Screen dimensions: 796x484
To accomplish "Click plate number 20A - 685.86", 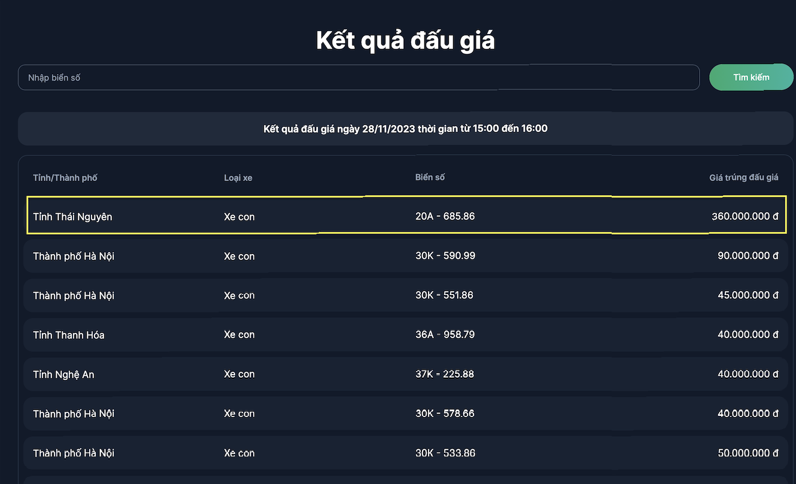I will click(x=445, y=216).
